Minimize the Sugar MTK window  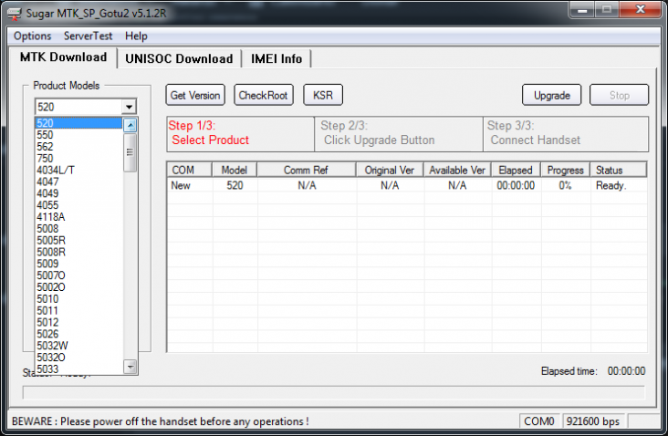(x=582, y=10)
